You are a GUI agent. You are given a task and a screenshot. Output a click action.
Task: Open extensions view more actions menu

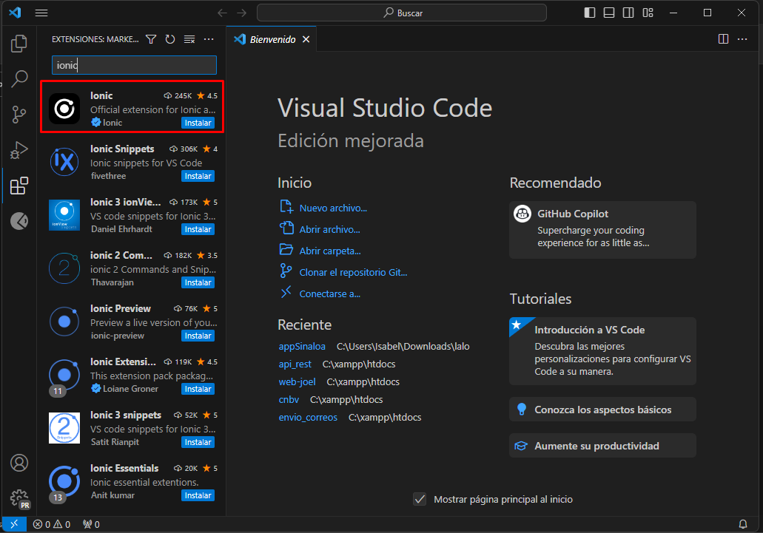(x=209, y=39)
